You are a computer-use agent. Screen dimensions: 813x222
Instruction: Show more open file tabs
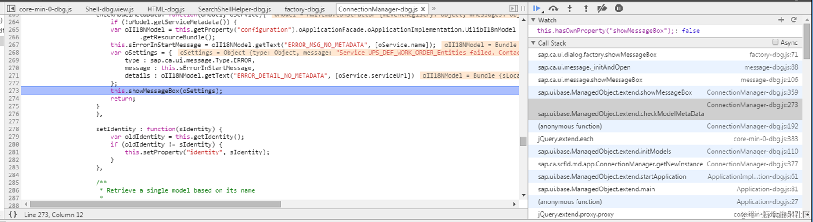tap(433, 8)
